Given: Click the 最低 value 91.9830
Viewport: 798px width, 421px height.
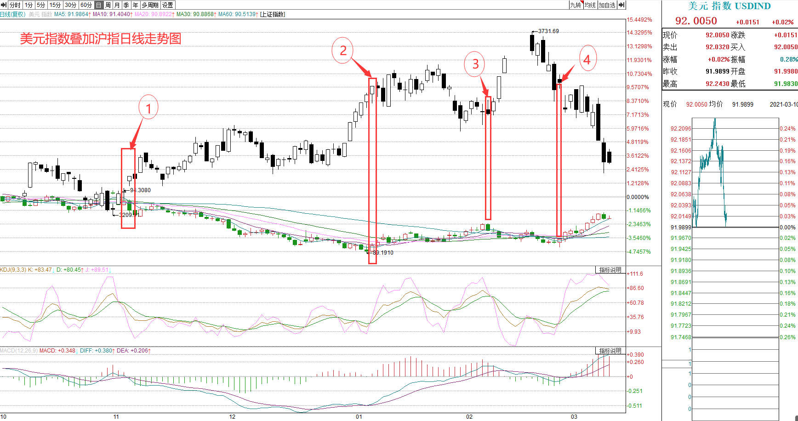Looking at the screenshot, I should click(786, 84).
